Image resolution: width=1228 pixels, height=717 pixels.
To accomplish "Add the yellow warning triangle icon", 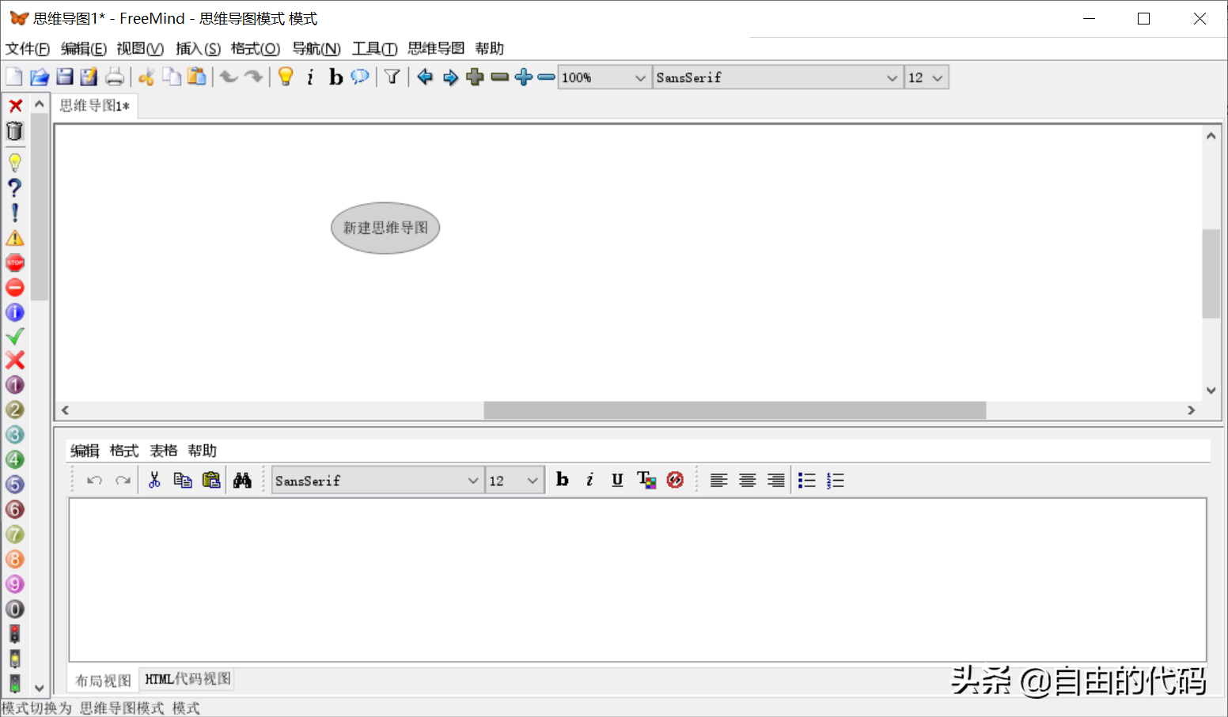I will [15, 238].
